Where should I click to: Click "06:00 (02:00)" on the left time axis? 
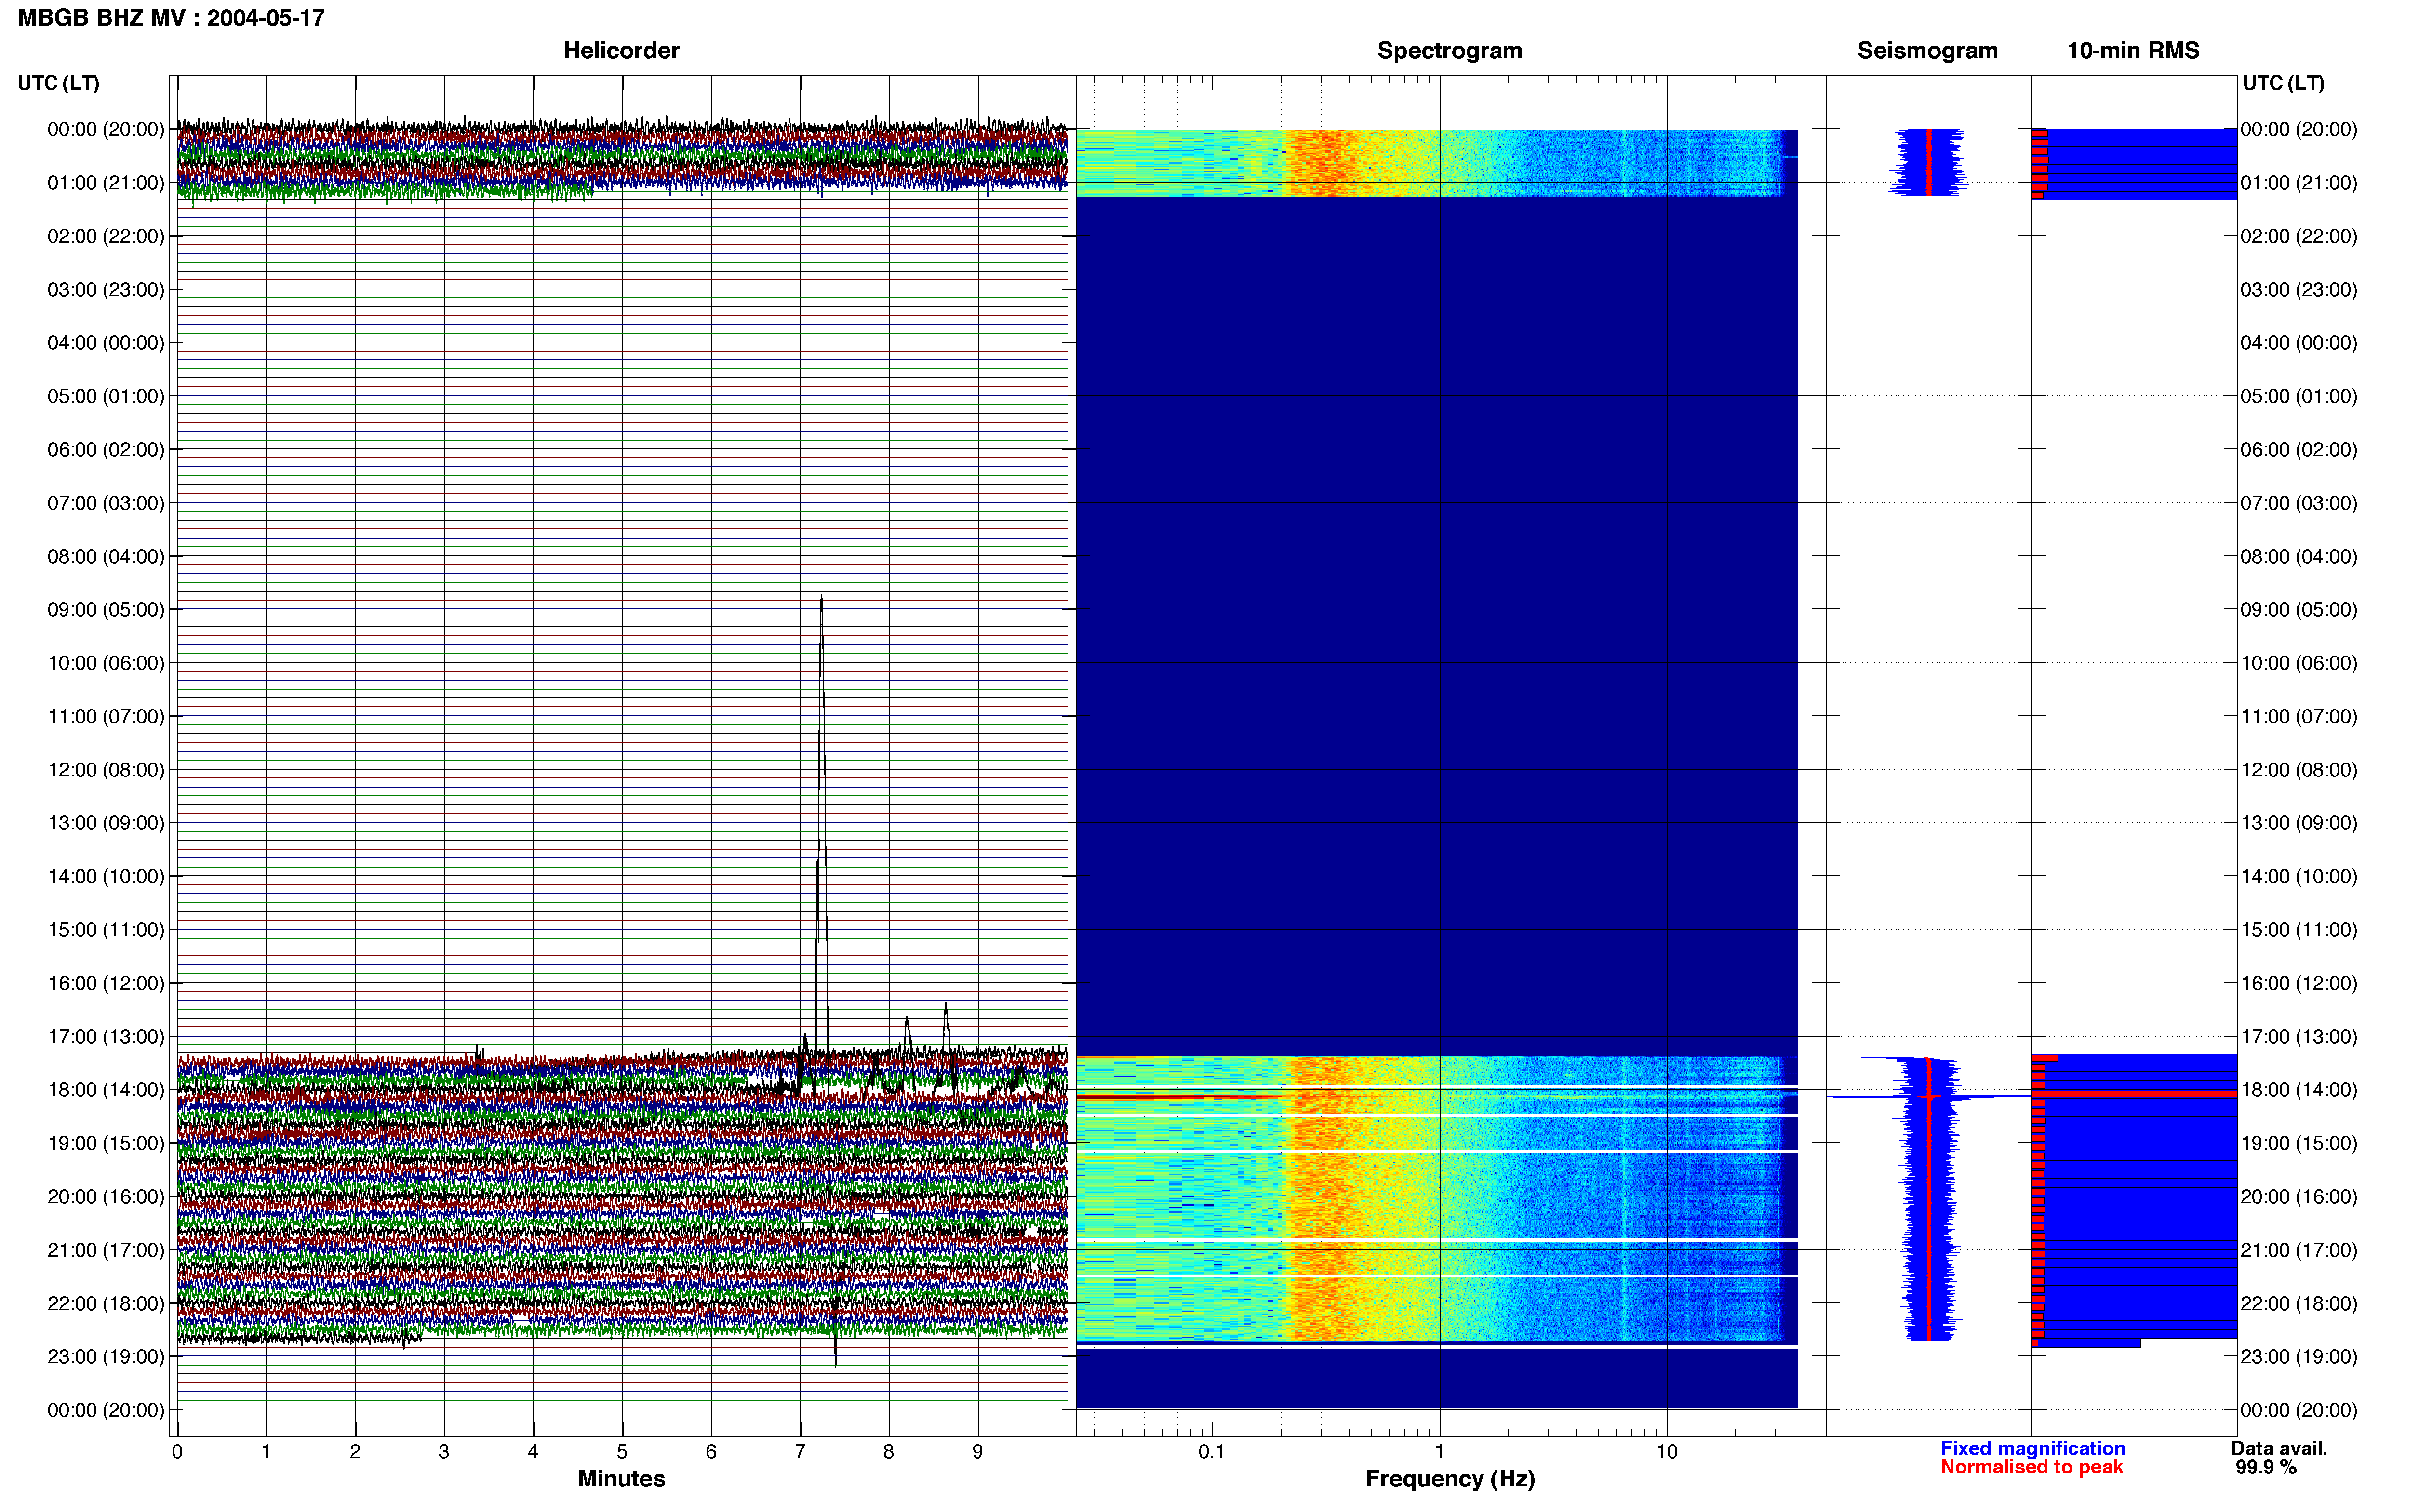(x=105, y=450)
